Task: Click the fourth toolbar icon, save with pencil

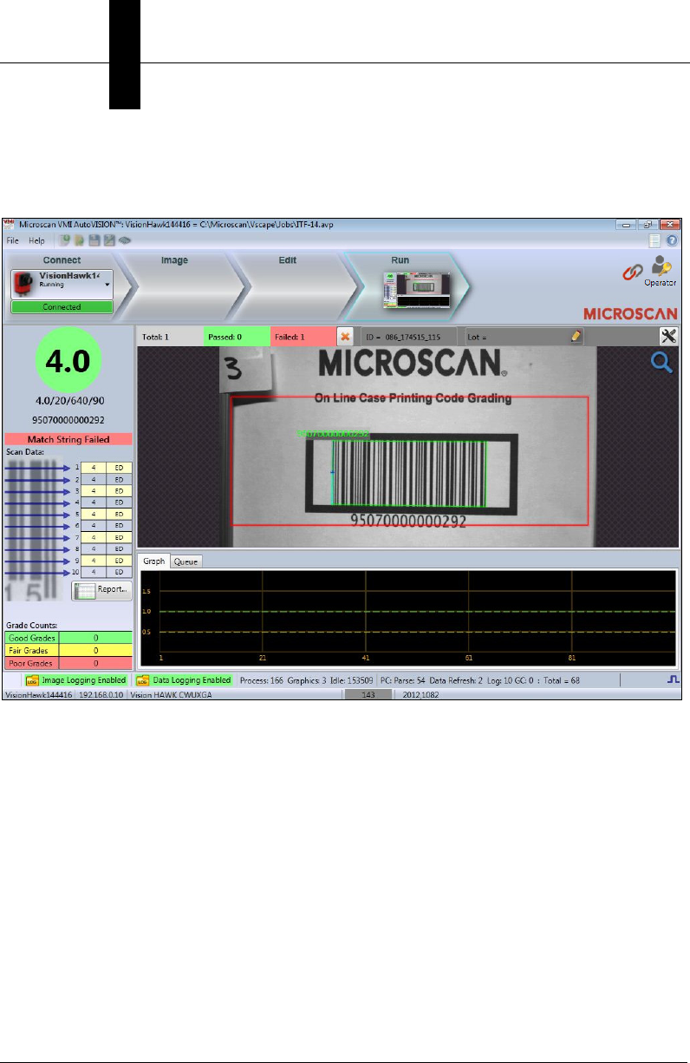Action: coord(109,240)
